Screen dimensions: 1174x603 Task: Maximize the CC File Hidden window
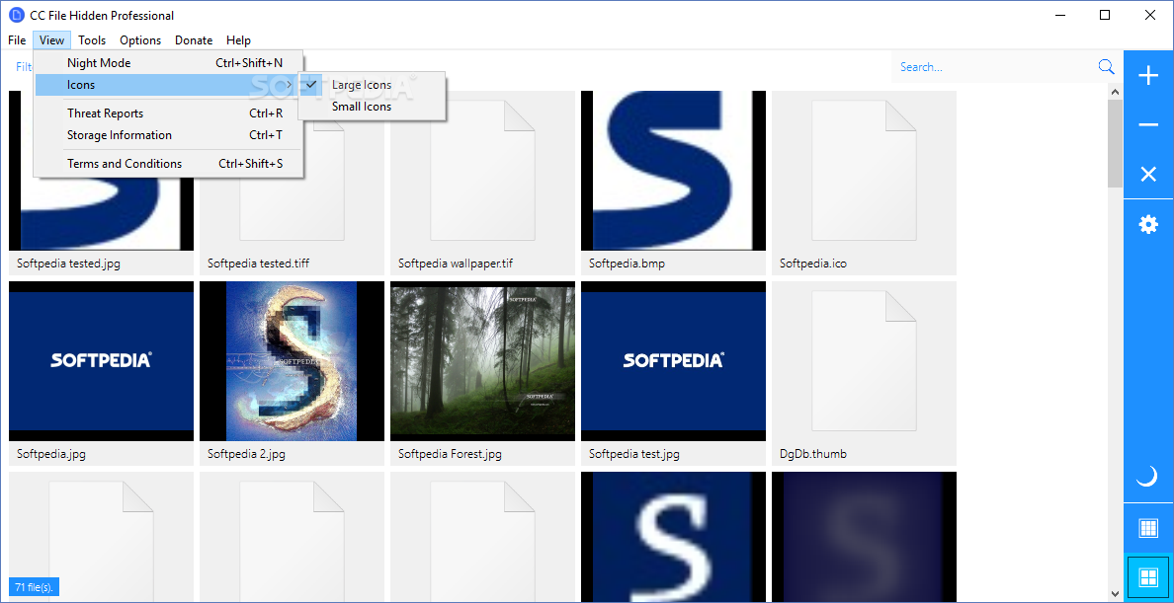(x=1105, y=15)
